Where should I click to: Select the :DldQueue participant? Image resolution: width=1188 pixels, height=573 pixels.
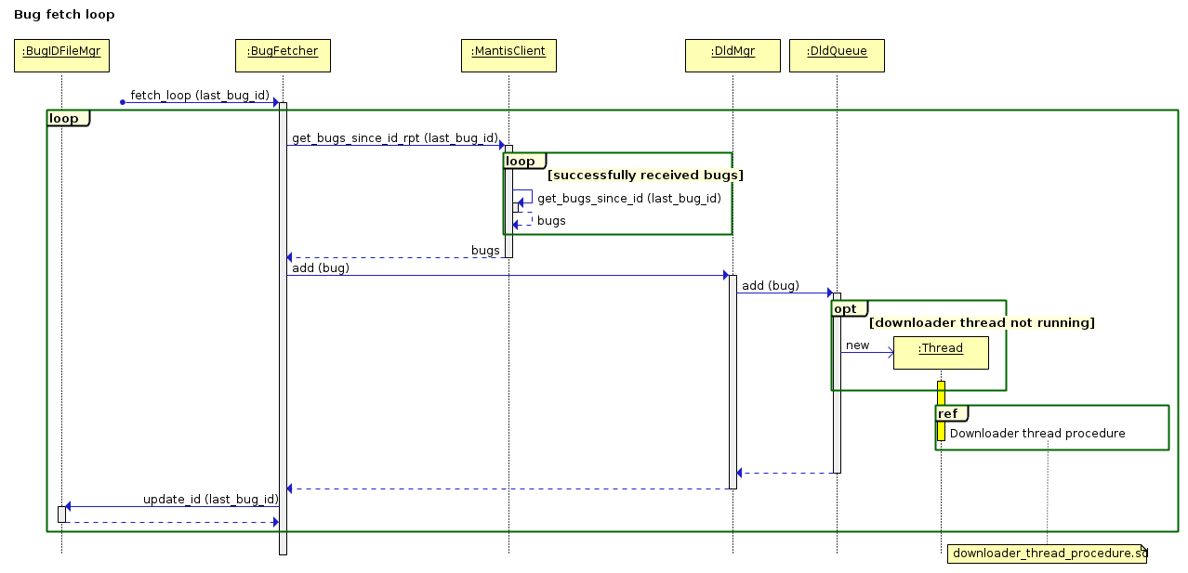click(836, 55)
